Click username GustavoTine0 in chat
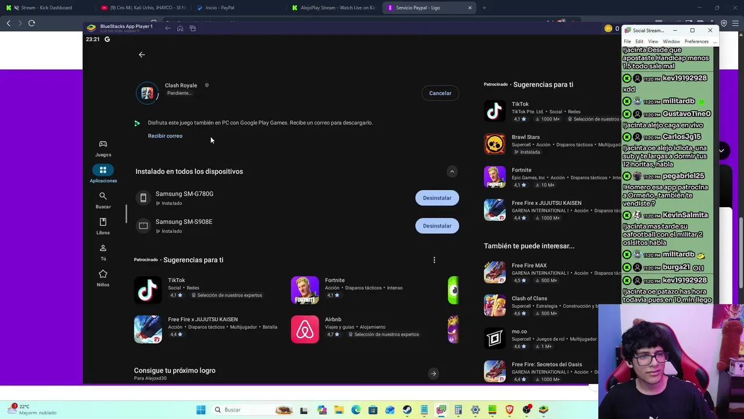This screenshot has height=419, width=744. [x=686, y=113]
